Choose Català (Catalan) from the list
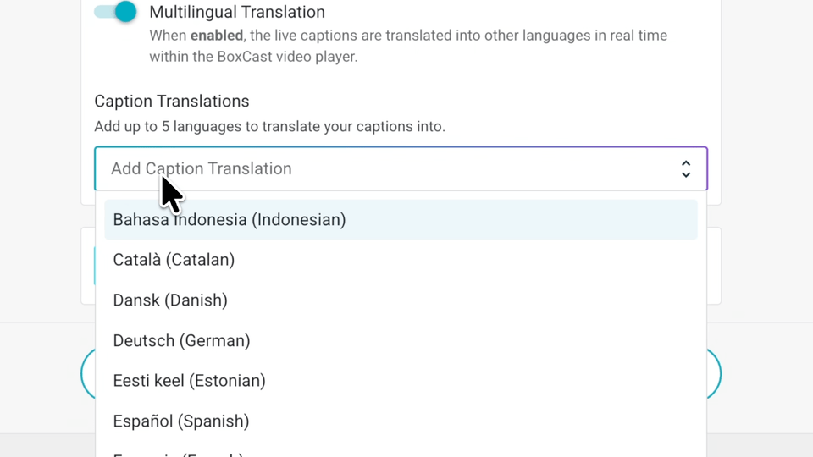This screenshot has width=813, height=457. point(174,260)
